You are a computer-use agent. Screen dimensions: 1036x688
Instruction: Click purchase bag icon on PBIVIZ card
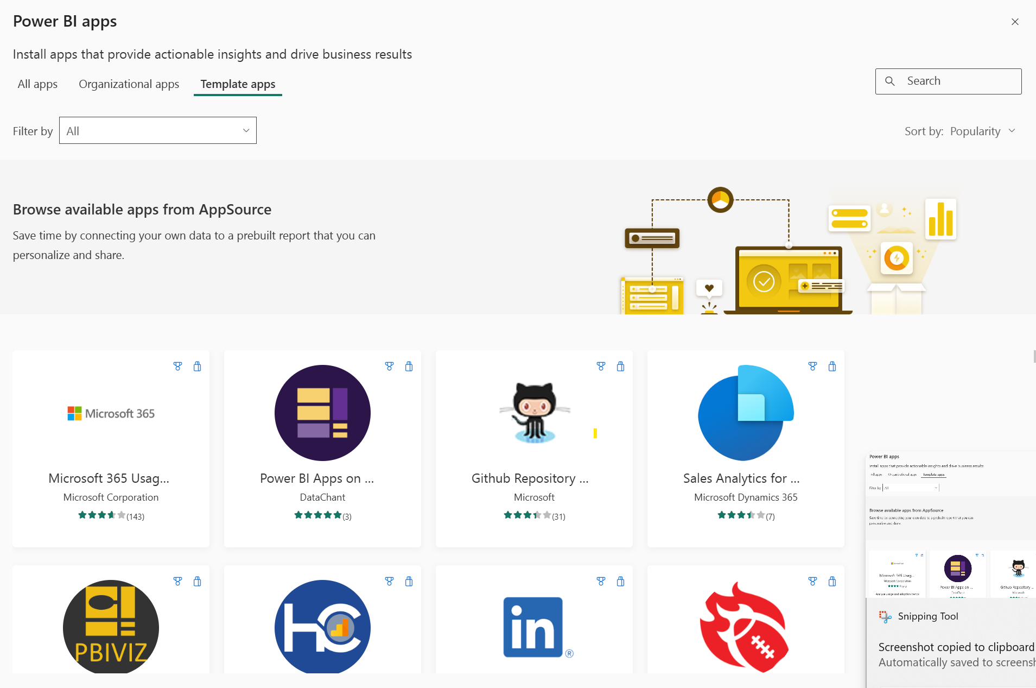pos(198,582)
